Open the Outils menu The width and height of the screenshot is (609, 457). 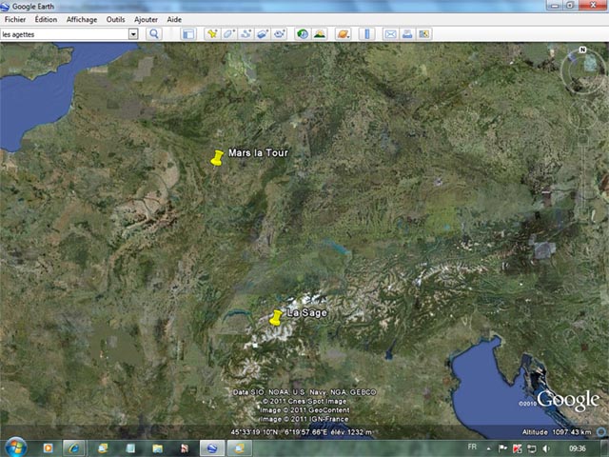click(116, 19)
